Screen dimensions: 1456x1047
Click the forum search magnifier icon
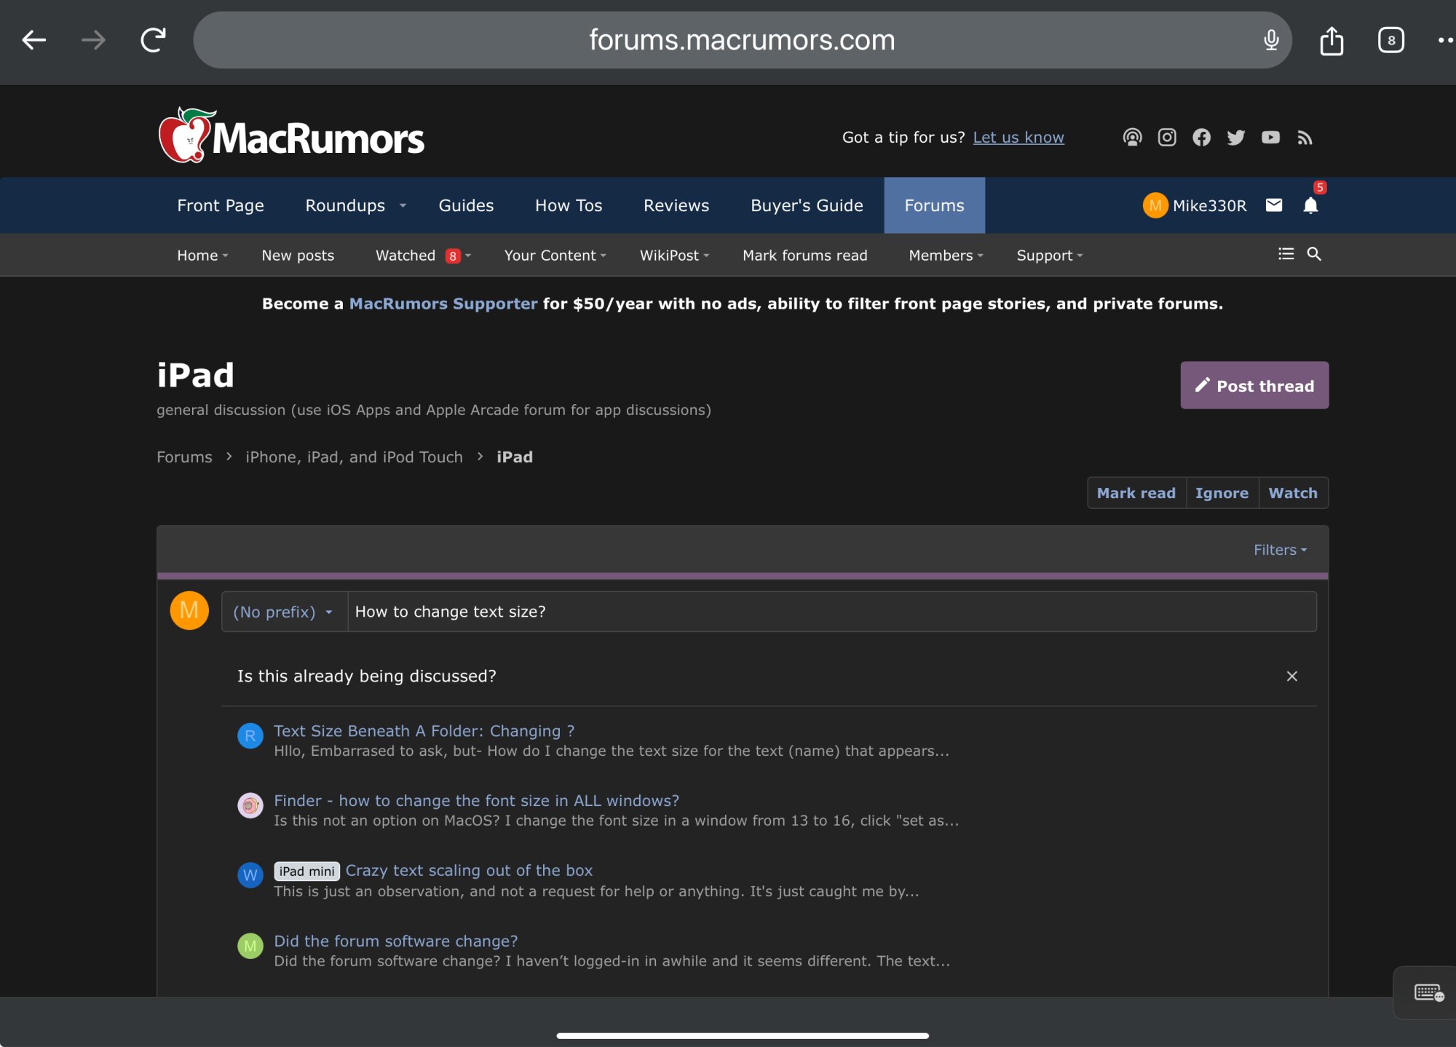pos(1314,254)
